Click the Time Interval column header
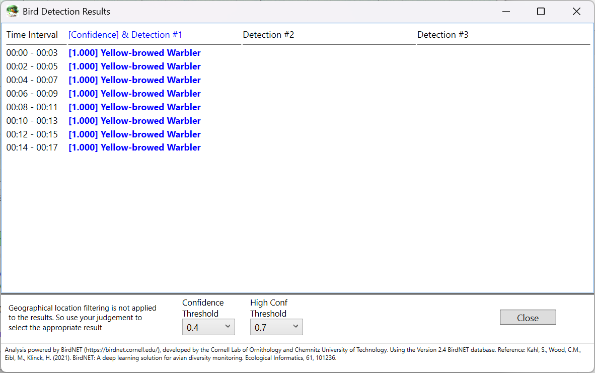Viewport: 595px width, 373px height. (x=32, y=35)
